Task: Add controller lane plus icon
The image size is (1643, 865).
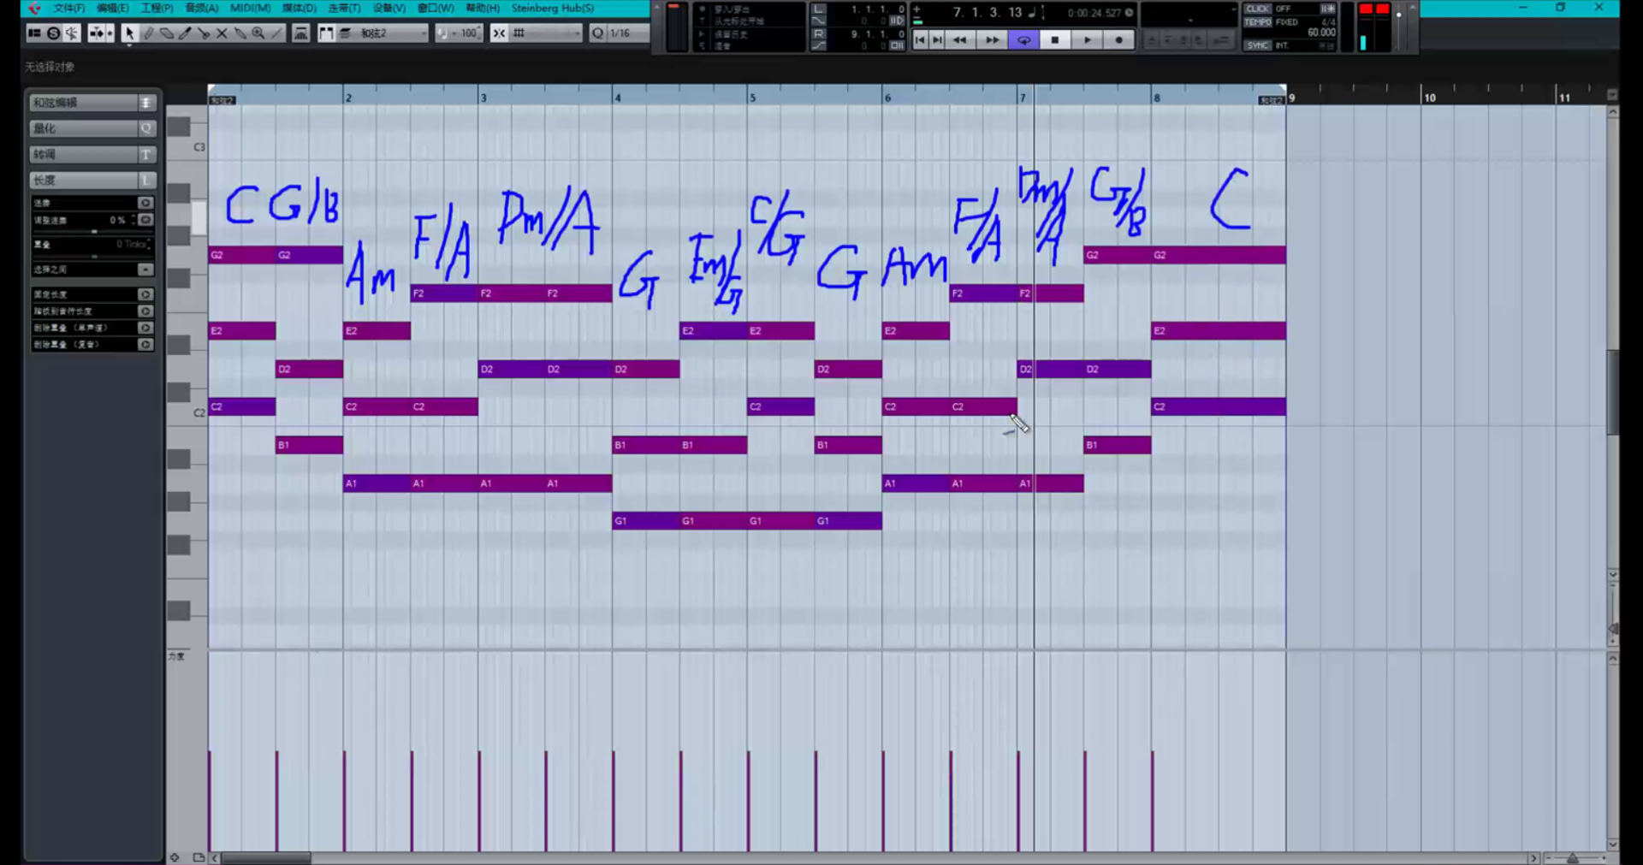Action: point(175,857)
